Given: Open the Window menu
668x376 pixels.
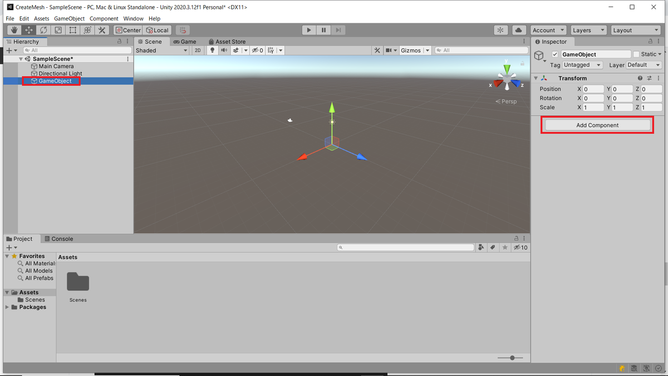Looking at the screenshot, I should (134, 18).
